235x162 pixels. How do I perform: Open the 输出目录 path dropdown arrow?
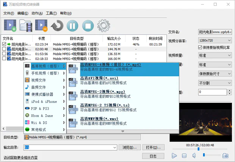click(114, 148)
